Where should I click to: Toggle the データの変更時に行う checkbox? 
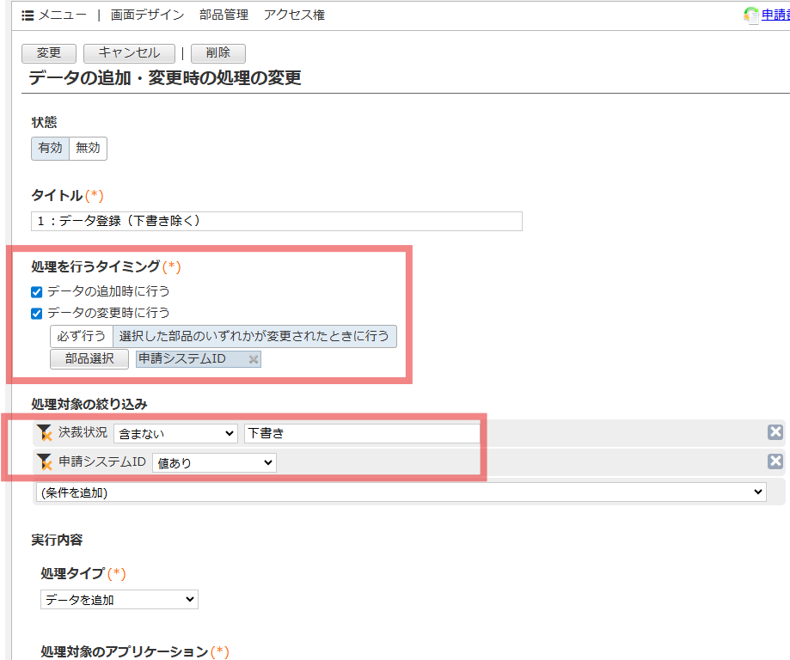click(x=37, y=314)
